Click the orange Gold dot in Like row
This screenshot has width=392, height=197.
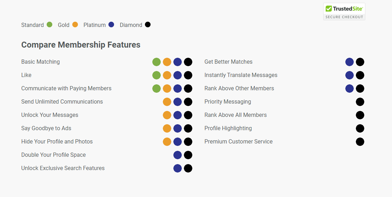pyautogui.click(x=167, y=75)
